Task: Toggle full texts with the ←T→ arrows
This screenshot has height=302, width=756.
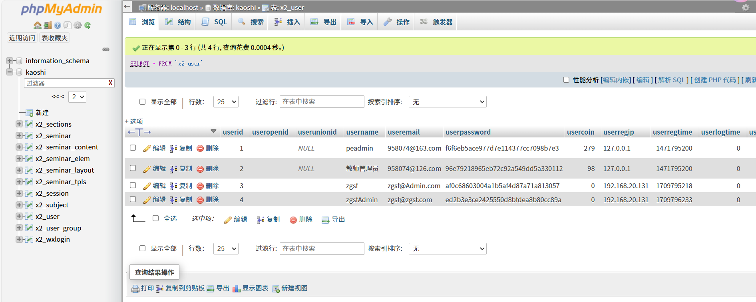Action: (x=139, y=132)
